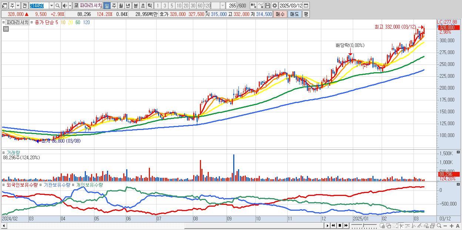Select the MA 60 legend color

(78, 22)
